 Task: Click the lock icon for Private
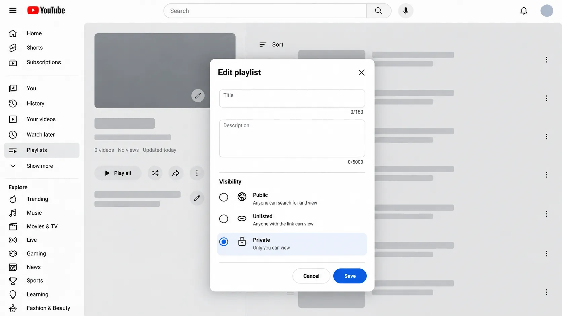coord(242,242)
